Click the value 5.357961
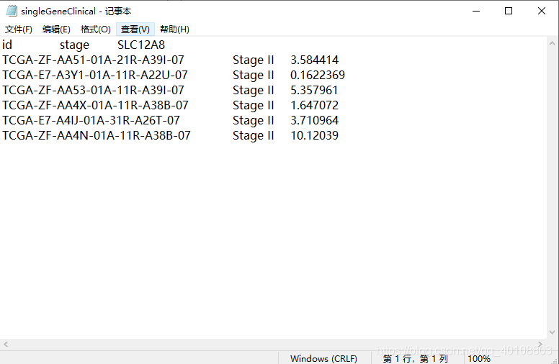 [x=314, y=90]
